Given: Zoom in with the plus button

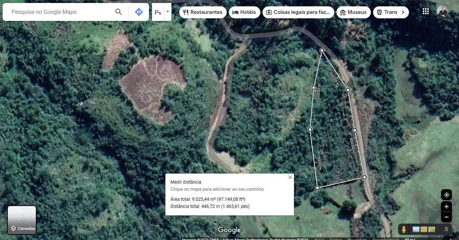Looking at the screenshot, I should [446, 207].
